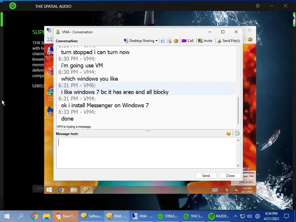Image resolution: width=296 pixels, height=222 pixels.
Task: Click the message 'i like windows 7 bc it has areo and all blocky'
Action: [x=115, y=92]
